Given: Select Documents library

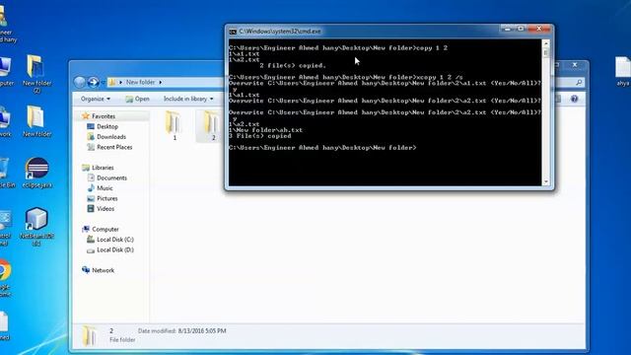Looking at the screenshot, I should tap(111, 177).
